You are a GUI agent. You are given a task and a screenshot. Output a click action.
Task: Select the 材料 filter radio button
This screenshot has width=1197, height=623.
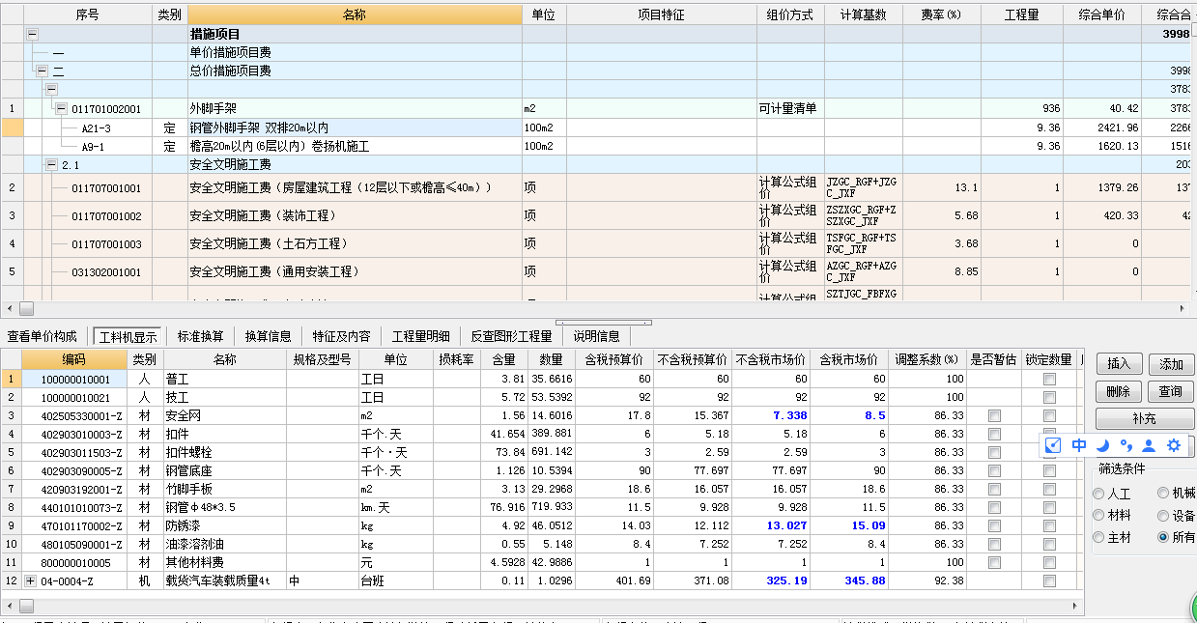1098,516
